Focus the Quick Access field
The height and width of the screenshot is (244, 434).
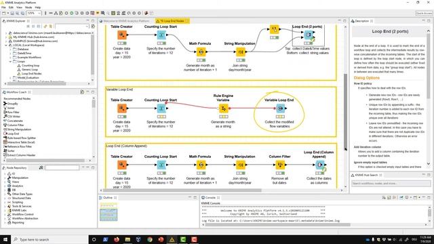tap(424, 14)
